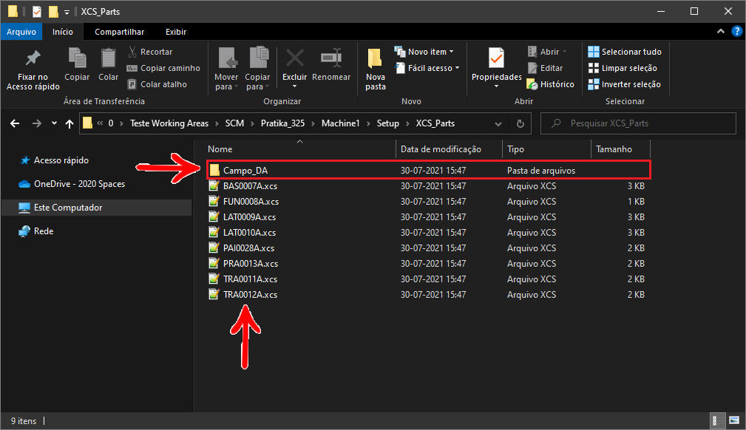Open Copiar para options

[257, 69]
